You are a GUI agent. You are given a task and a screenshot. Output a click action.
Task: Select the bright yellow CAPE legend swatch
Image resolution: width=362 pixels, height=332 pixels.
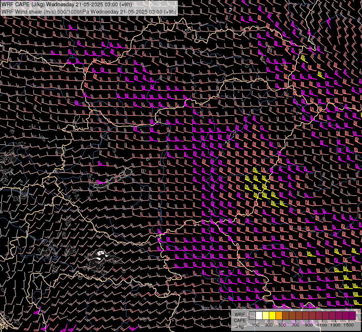click(273, 316)
